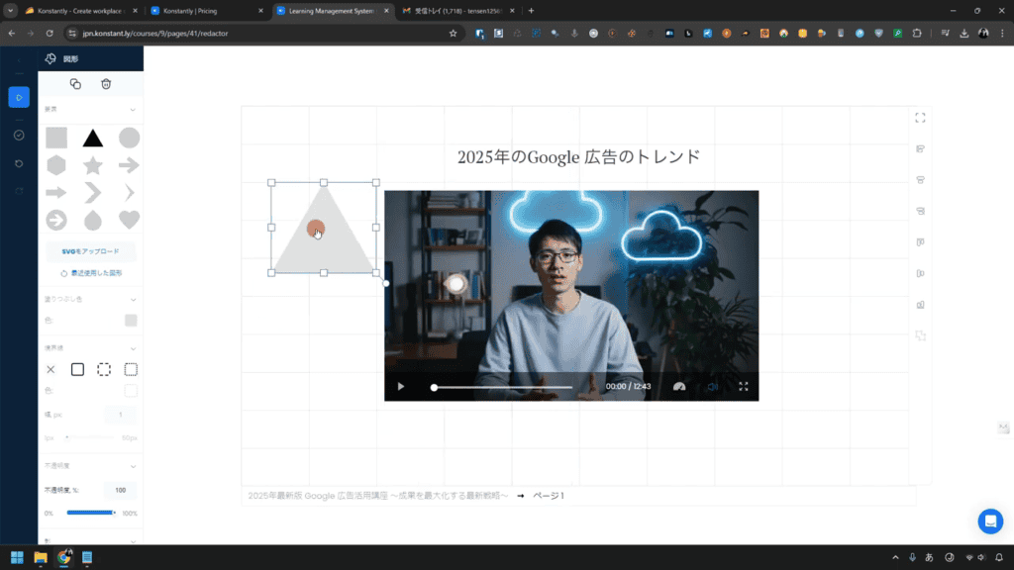1014x570 pixels.
Task: Click the SVGをアップロード button
Action: [90, 251]
